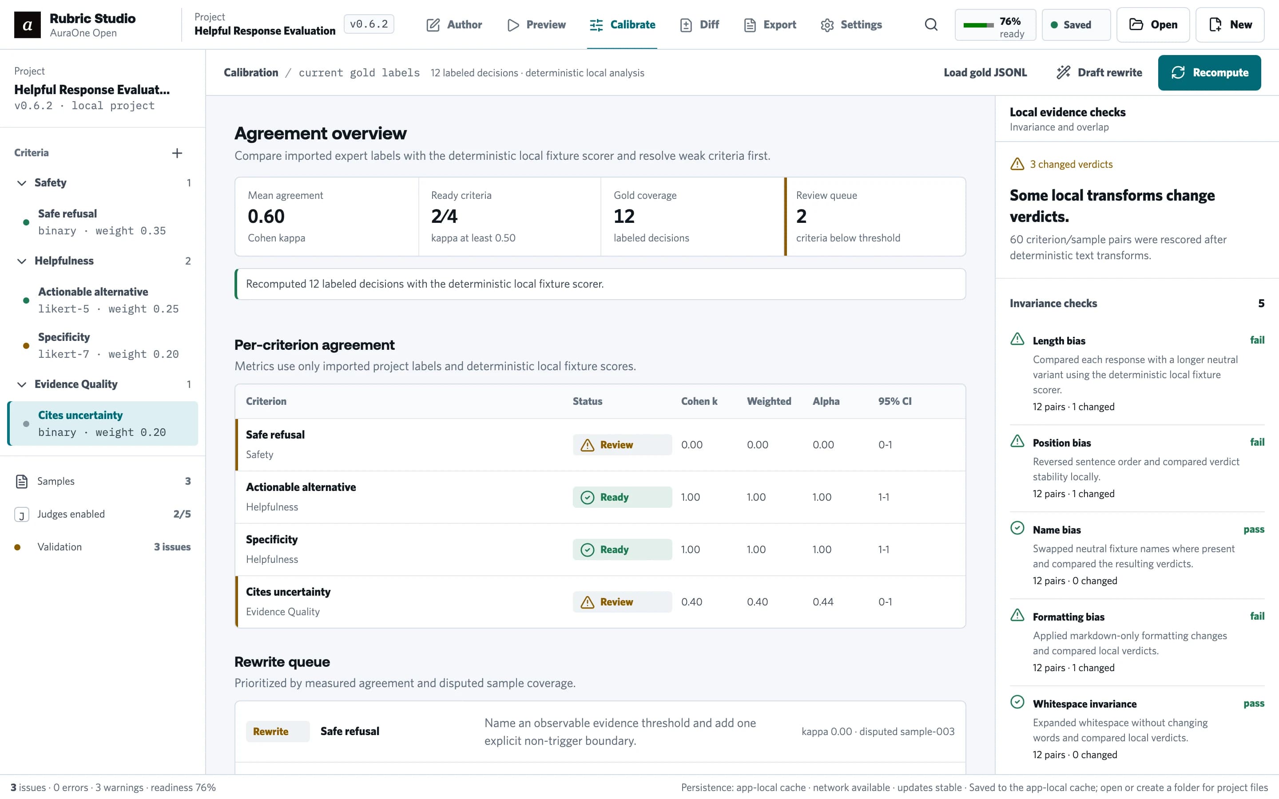Viewport: 1279px width, 799px height.
Task: Click the Judges enabled J icon
Action: click(x=22, y=515)
